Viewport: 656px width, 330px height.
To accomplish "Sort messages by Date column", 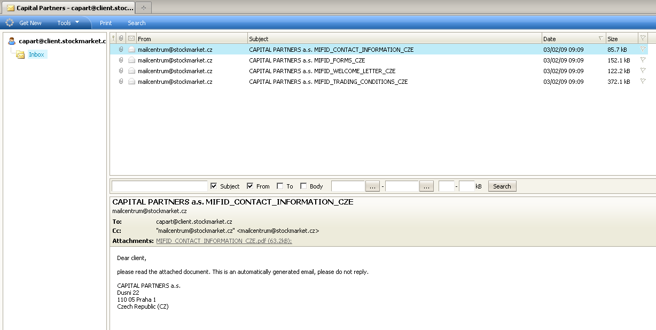I will [574, 38].
